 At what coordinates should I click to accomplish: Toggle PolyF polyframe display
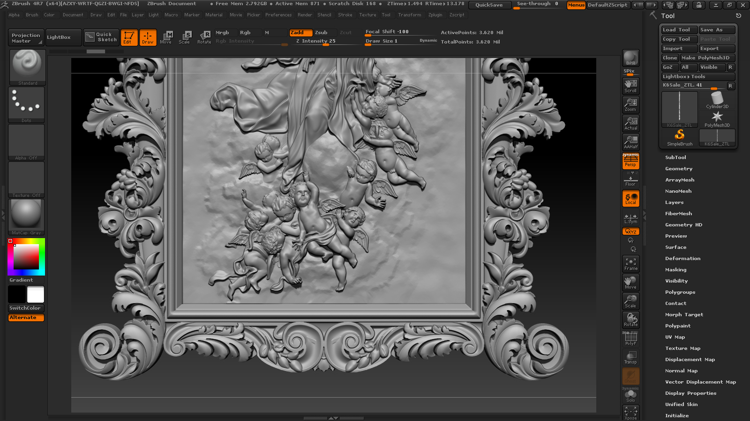click(x=630, y=339)
